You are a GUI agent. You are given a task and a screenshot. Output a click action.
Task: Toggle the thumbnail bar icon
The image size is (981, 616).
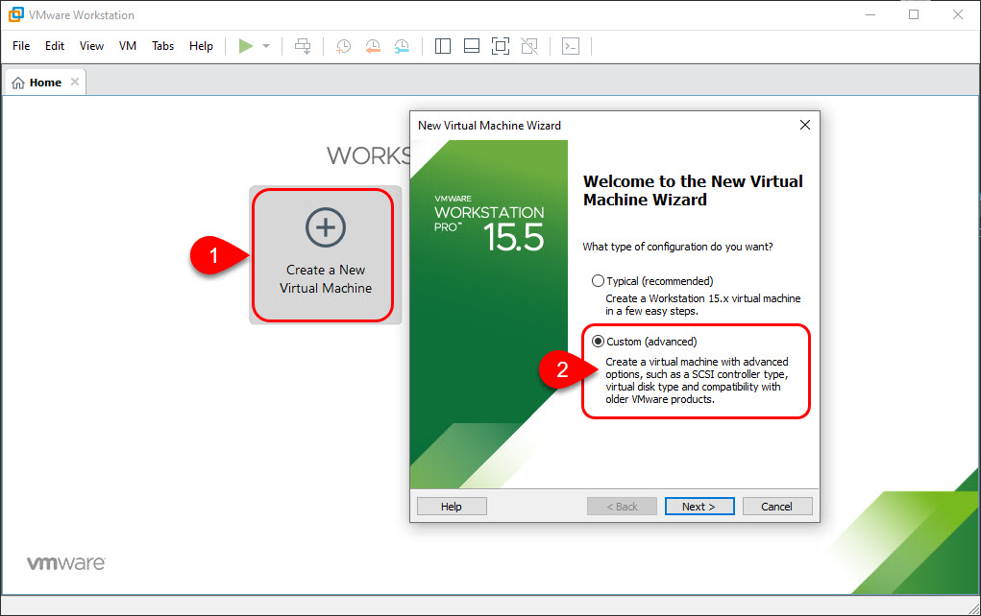(472, 46)
